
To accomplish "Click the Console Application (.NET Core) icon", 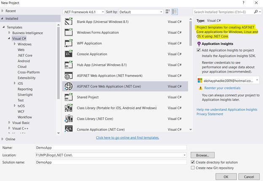I will tap(69, 129).
